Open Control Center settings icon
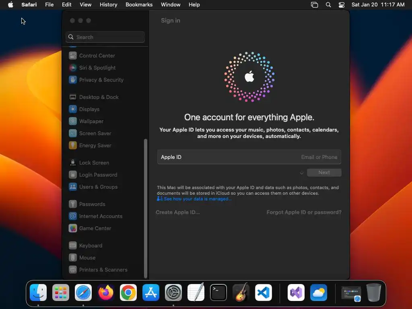The height and width of the screenshot is (309, 412). coord(73,56)
